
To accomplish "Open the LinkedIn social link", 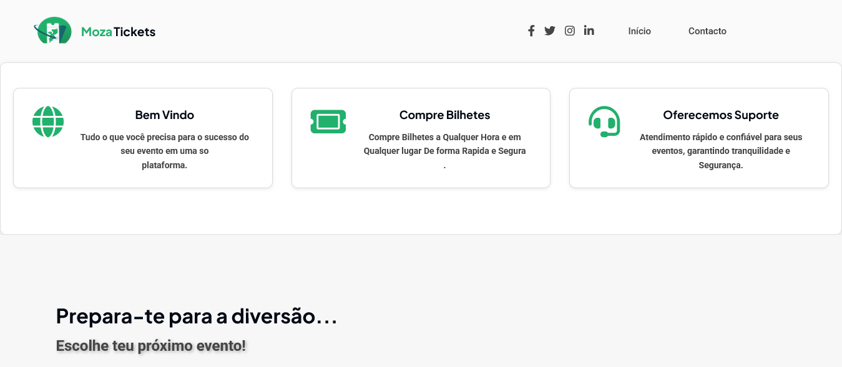I will (589, 31).
